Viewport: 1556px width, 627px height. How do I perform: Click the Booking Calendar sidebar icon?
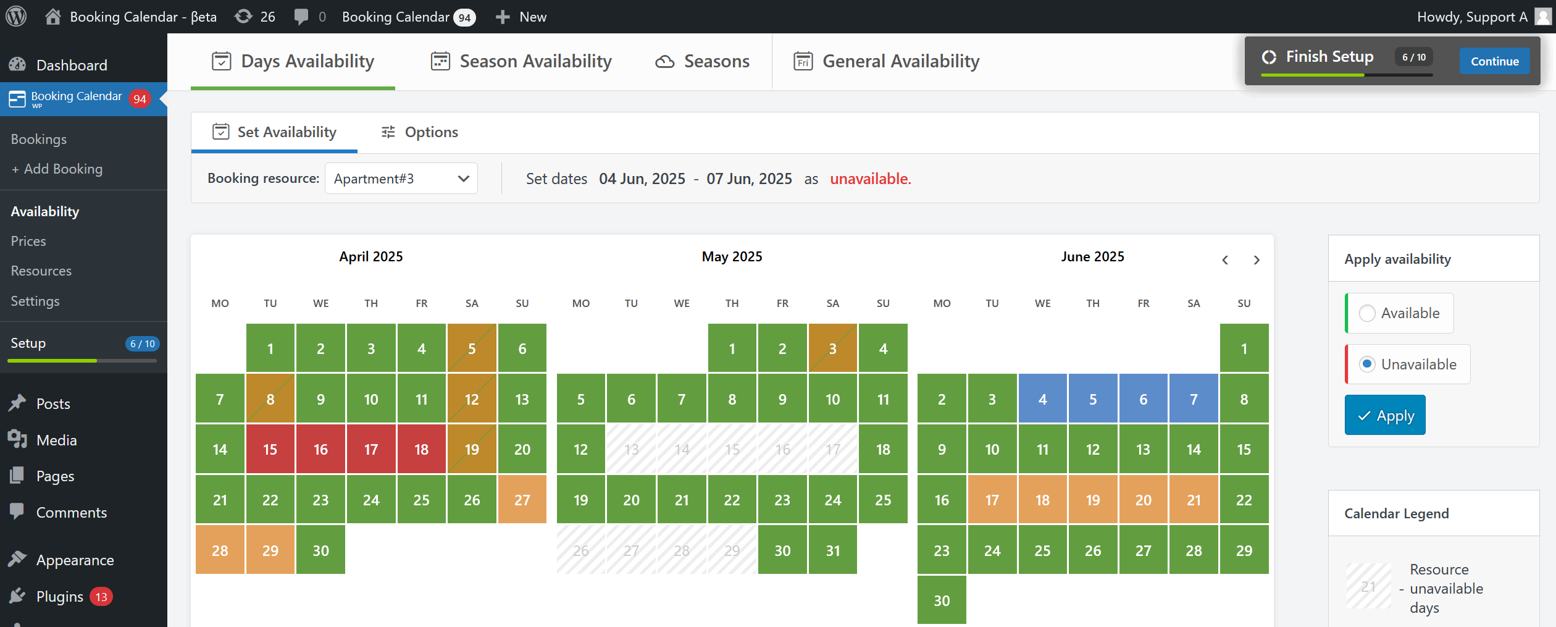(x=17, y=99)
